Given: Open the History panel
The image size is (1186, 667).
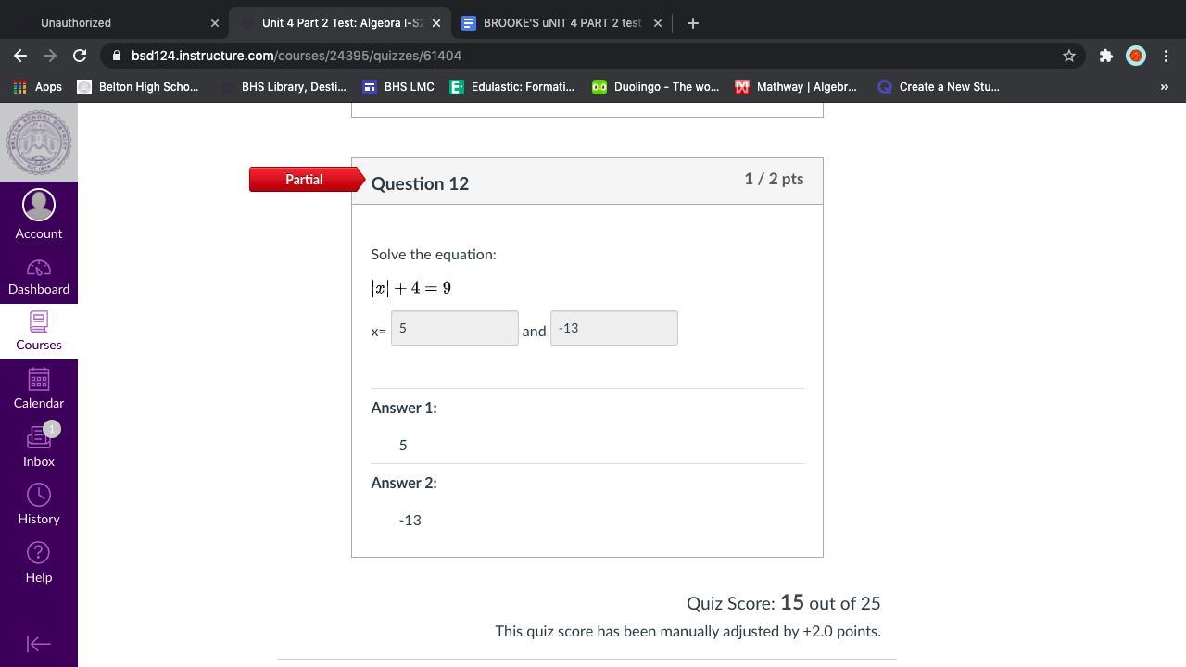Looking at the screenshot, I should pyautogui.click(x=39, y=505).
